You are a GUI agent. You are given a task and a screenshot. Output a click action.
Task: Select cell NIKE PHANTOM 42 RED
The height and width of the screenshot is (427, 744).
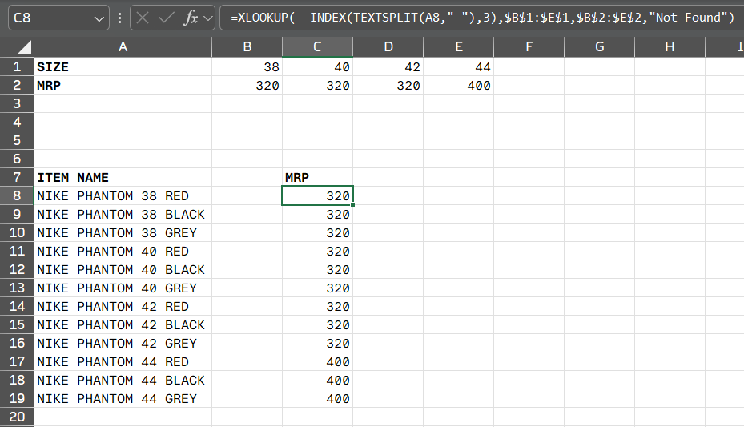123,307
